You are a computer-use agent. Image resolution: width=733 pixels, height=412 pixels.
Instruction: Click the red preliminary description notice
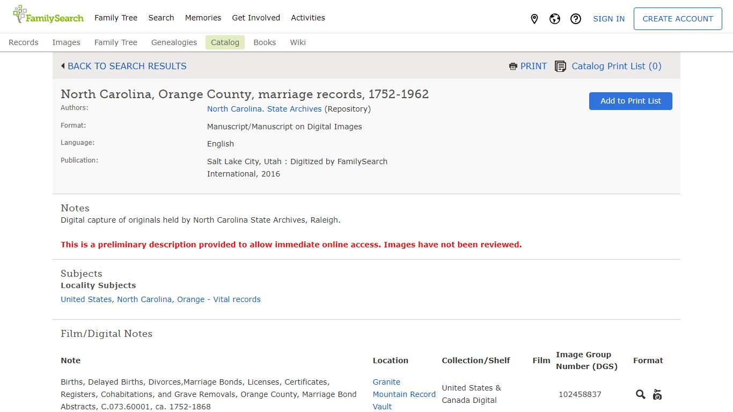click(x=291, y=245)
